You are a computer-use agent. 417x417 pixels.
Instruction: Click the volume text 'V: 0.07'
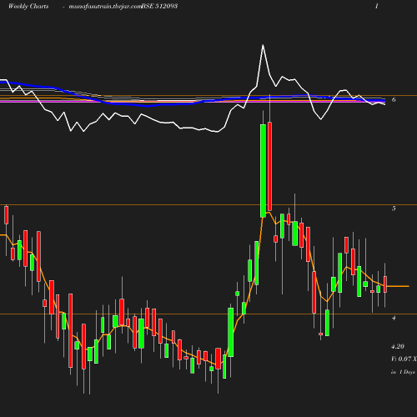[x=401, y=359]
